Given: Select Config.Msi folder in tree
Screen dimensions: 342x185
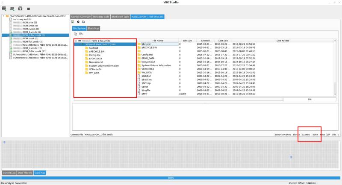Looking at the screenshot, I should [x=94, y=55].
